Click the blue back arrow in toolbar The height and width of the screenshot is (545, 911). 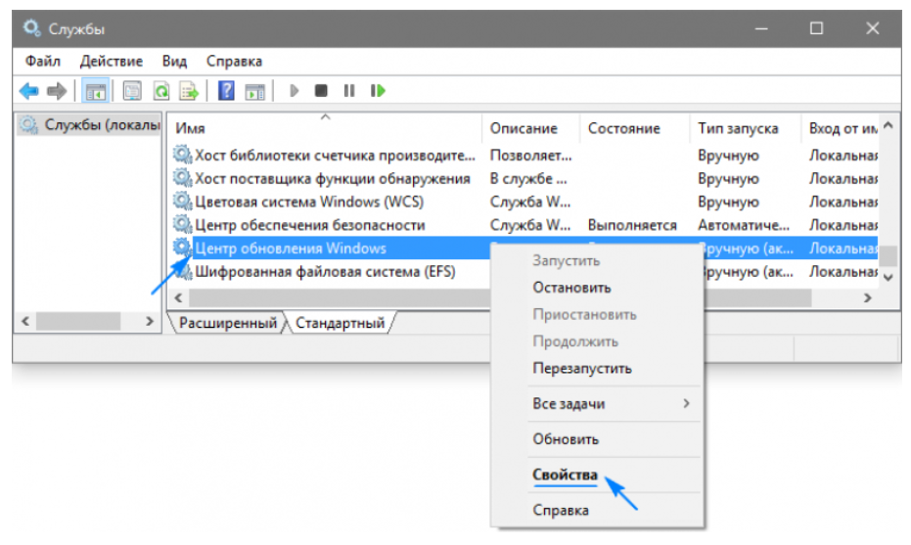28,91
